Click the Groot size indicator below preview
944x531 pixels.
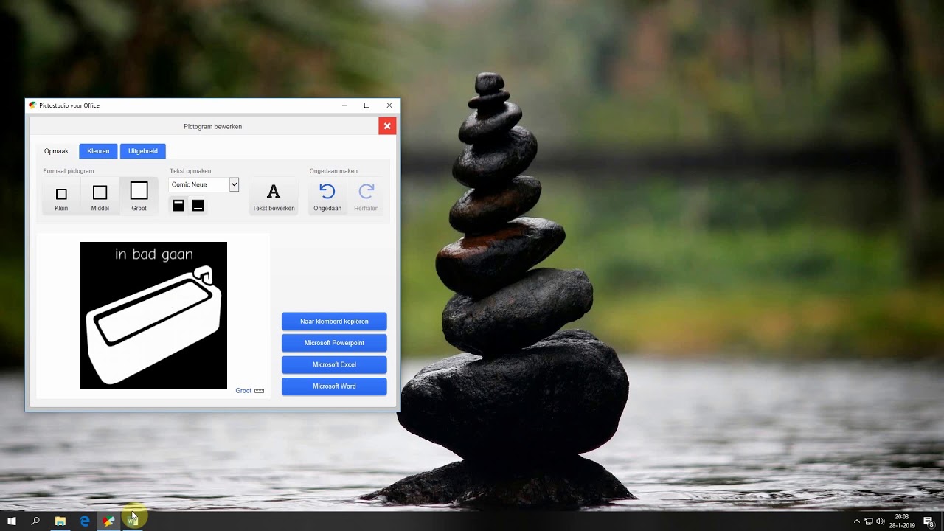[249, 391]
